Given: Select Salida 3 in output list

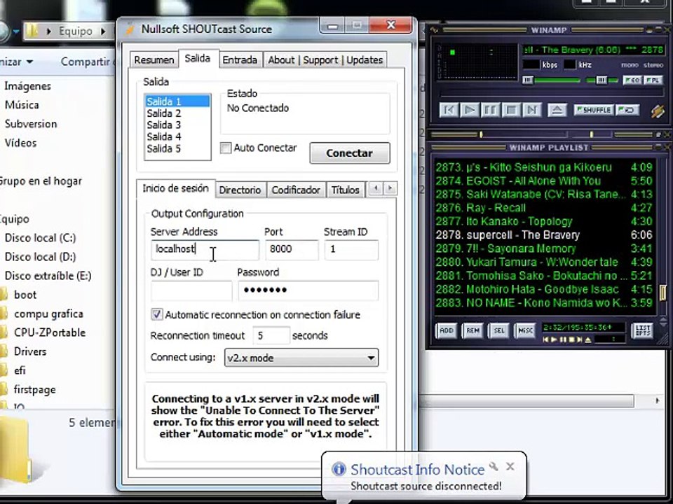Looking at the screenshot, I should pyautogui.click(x=177, y=125).
